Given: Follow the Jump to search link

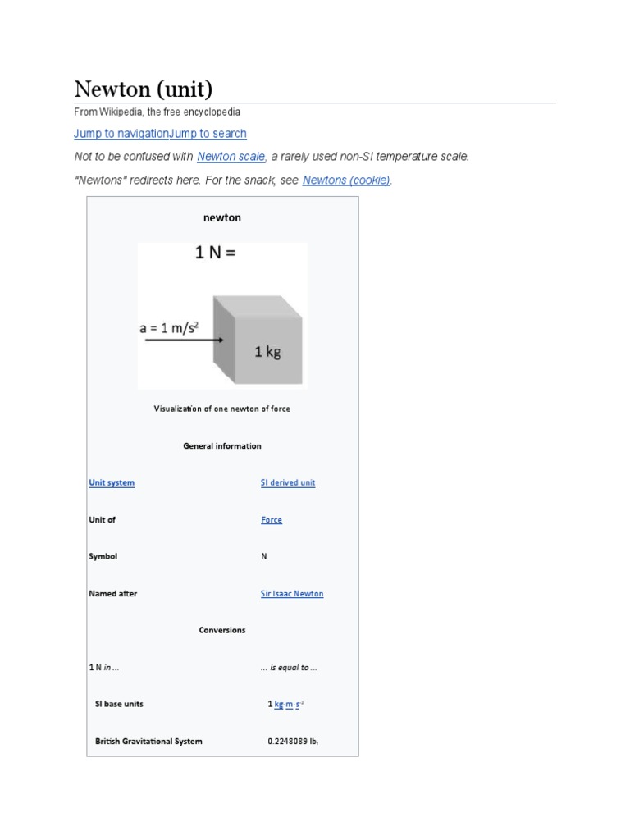Looking at the screenshot, I should pos(208,134).
